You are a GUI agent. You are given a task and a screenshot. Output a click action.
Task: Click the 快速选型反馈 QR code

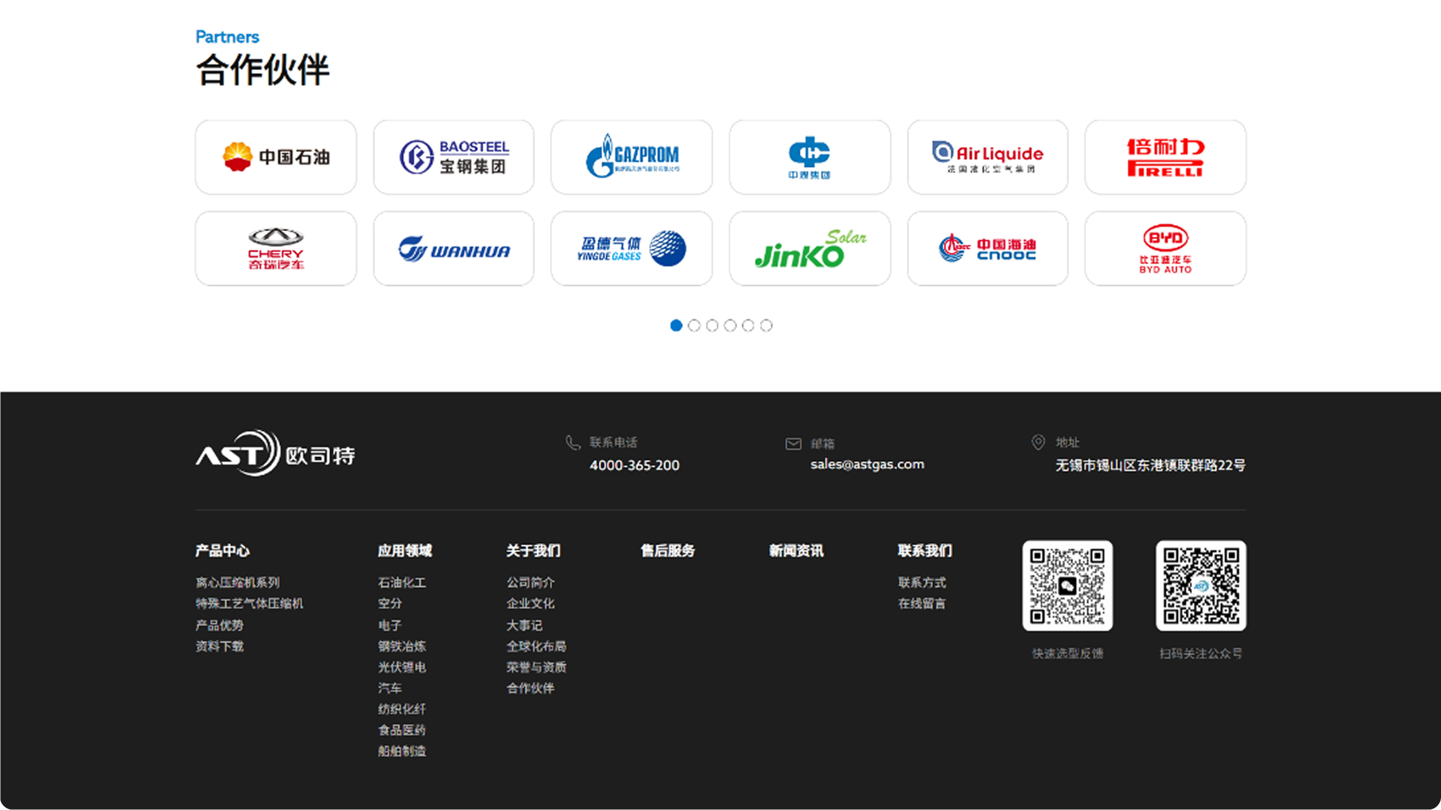[1068, 587]
